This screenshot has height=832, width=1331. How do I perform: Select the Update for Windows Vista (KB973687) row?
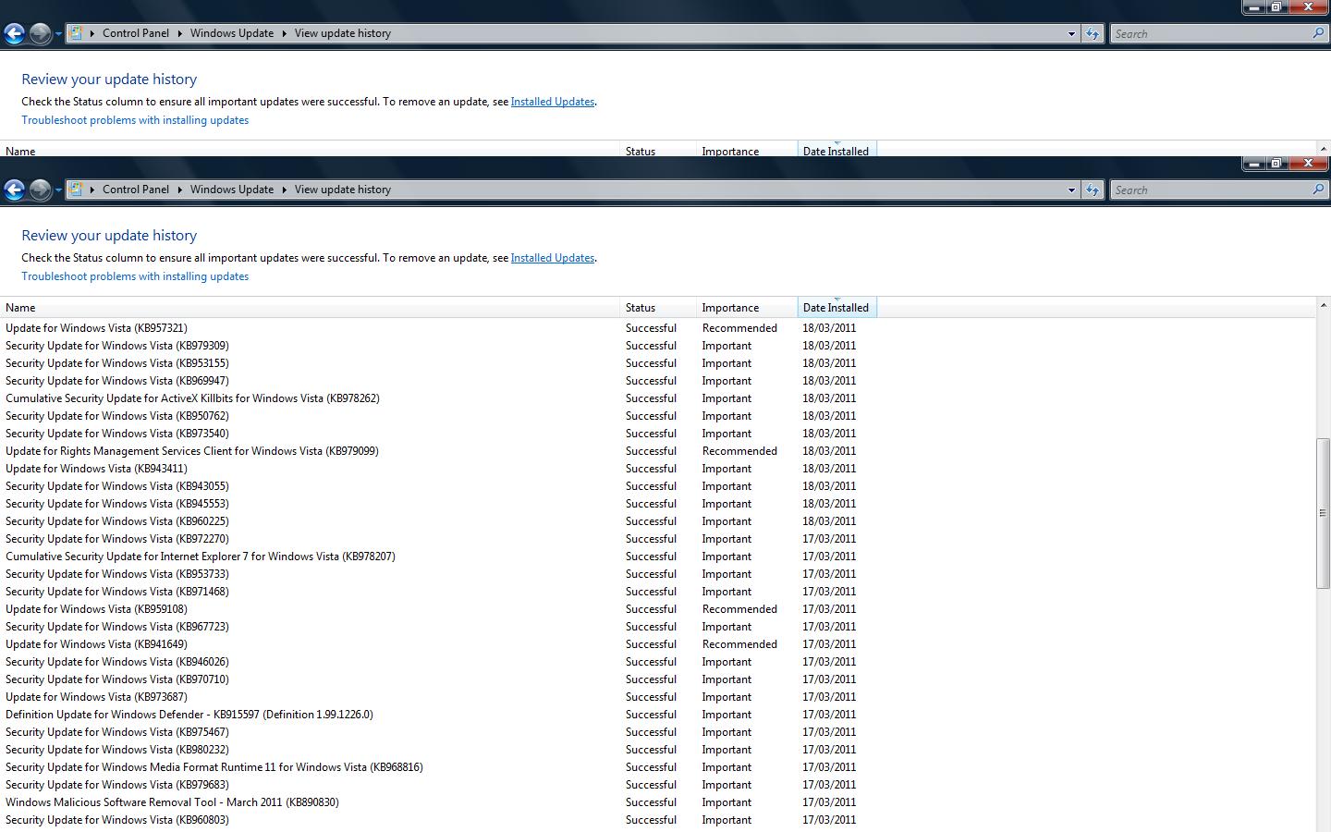(657, 697)
